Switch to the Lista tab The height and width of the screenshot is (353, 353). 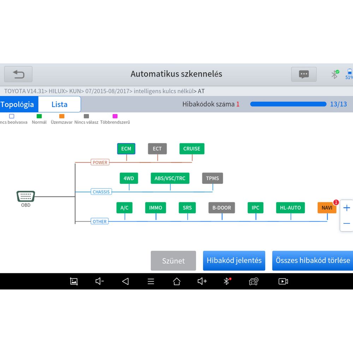pos(59,104)
